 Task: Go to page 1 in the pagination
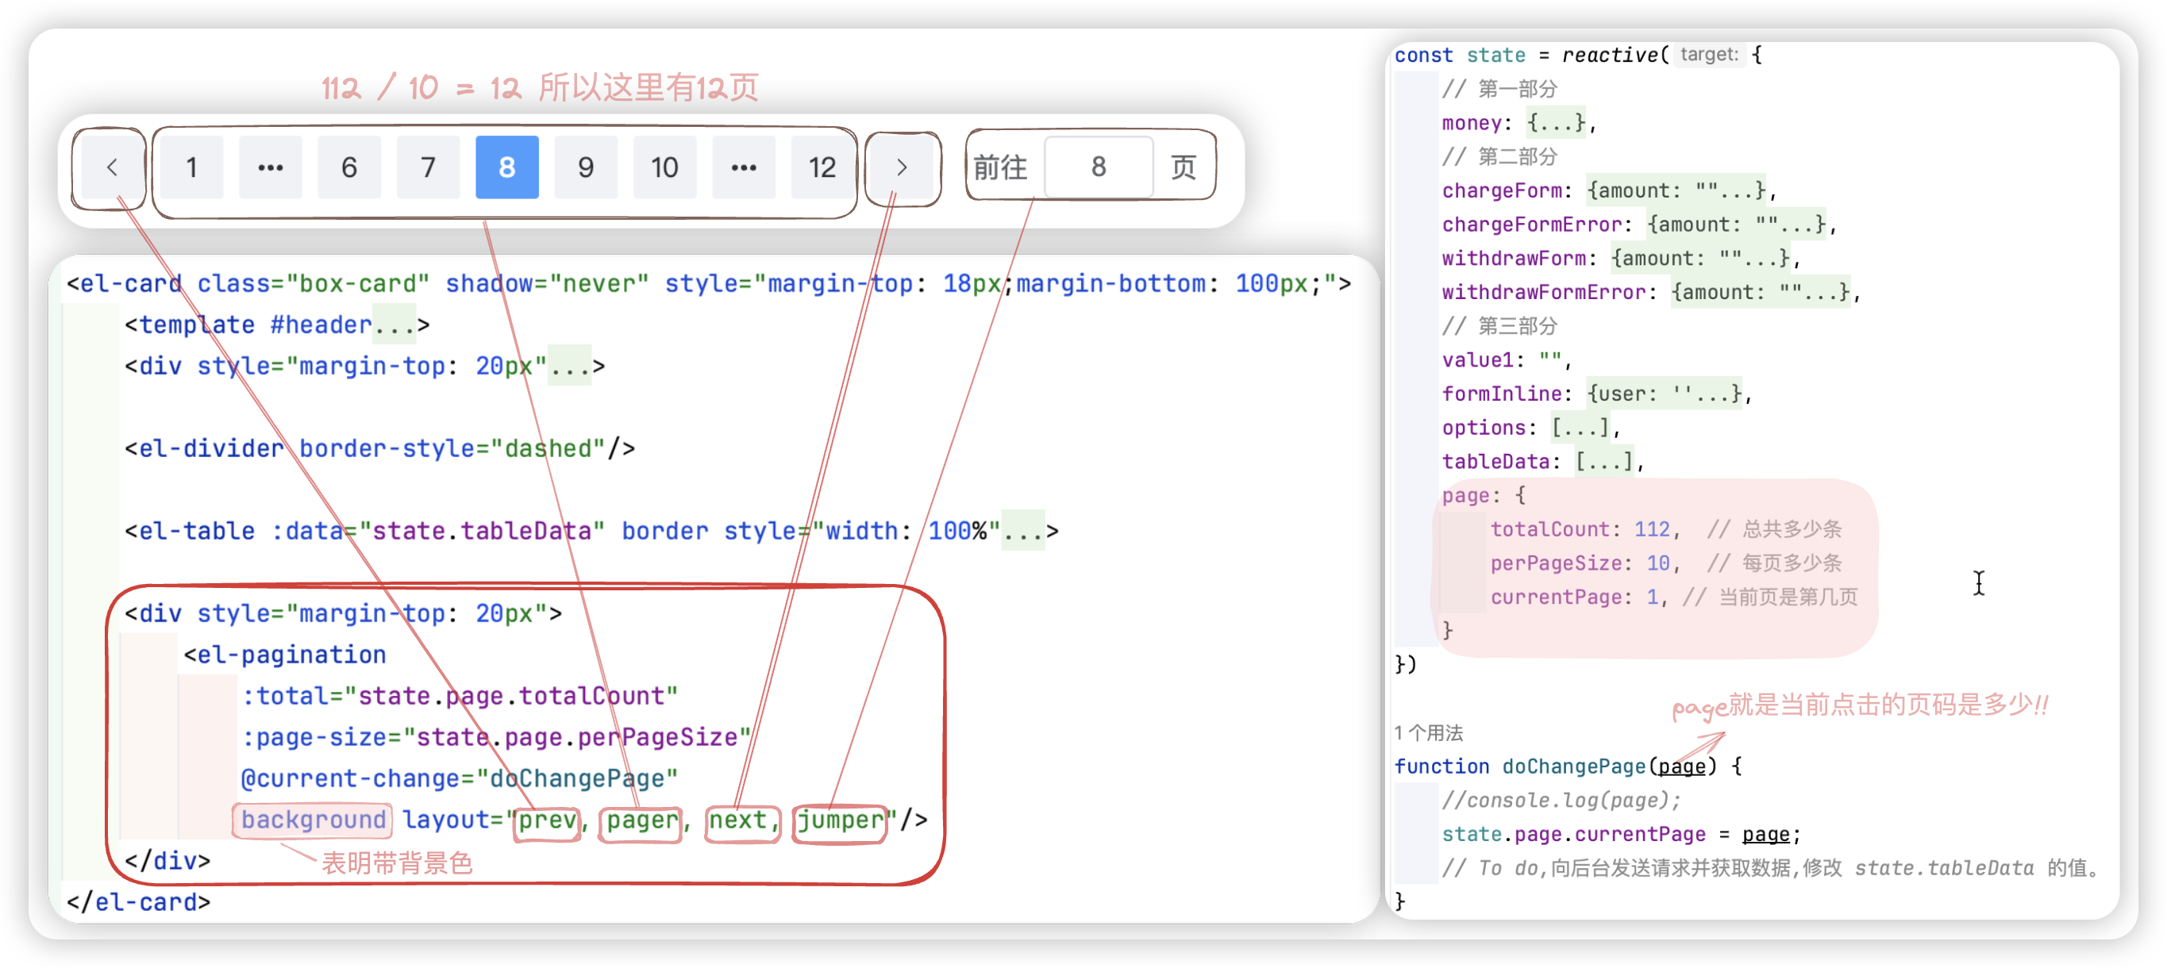(192, 167)
